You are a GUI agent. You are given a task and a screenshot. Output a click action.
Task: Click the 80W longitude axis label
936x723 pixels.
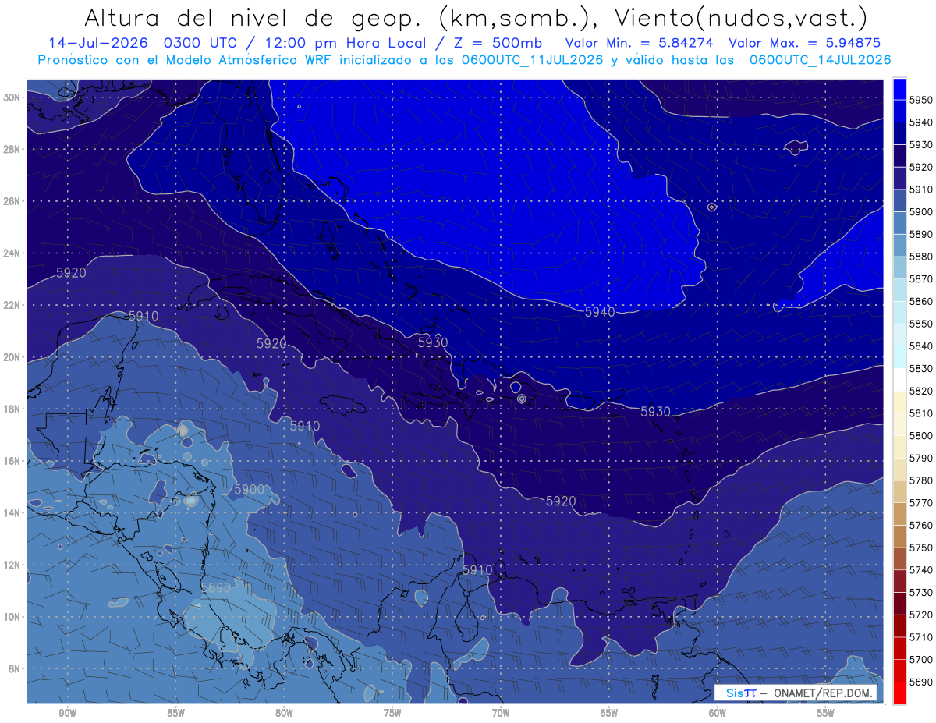click(284, 713)
